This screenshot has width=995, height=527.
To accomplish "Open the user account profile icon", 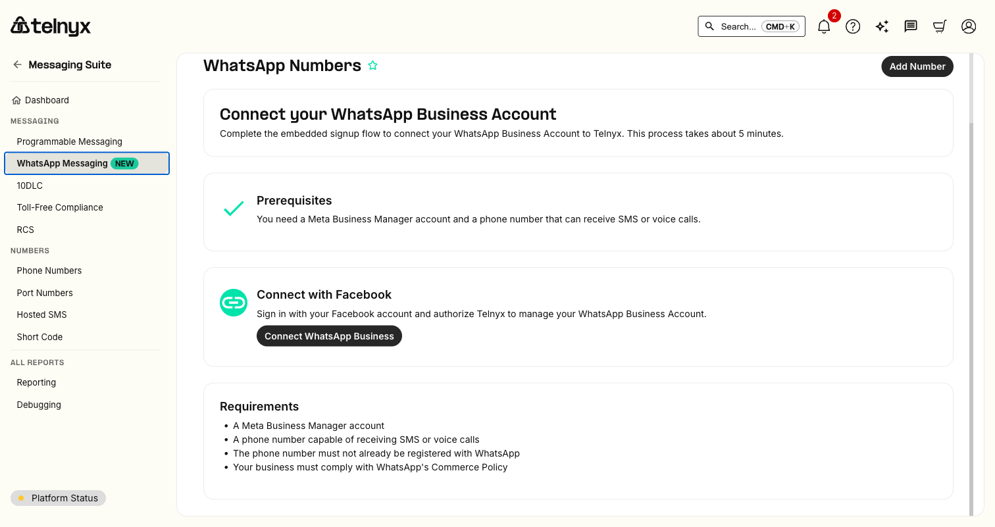I will point(969,26).
